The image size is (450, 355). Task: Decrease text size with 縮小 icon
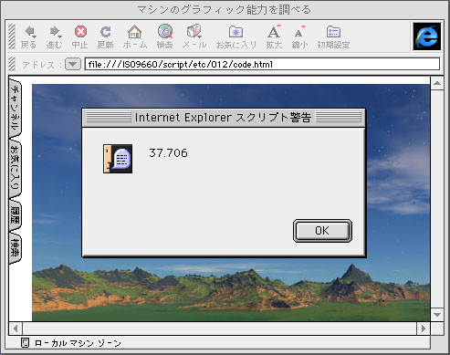tap(299, 32)
